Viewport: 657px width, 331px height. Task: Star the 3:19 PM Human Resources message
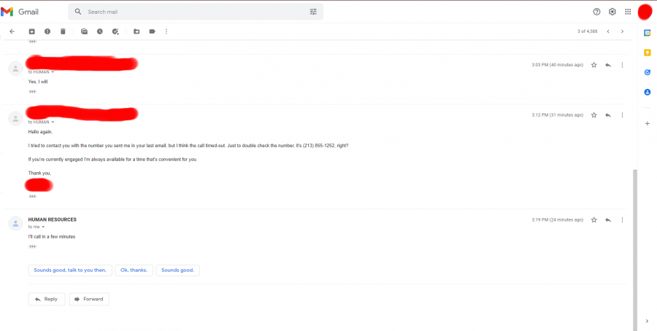click(x=593, y=219)
